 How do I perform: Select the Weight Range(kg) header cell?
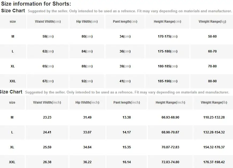[212, 22]
